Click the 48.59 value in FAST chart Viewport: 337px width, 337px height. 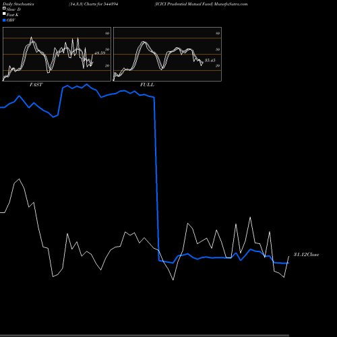coord(100,53)
